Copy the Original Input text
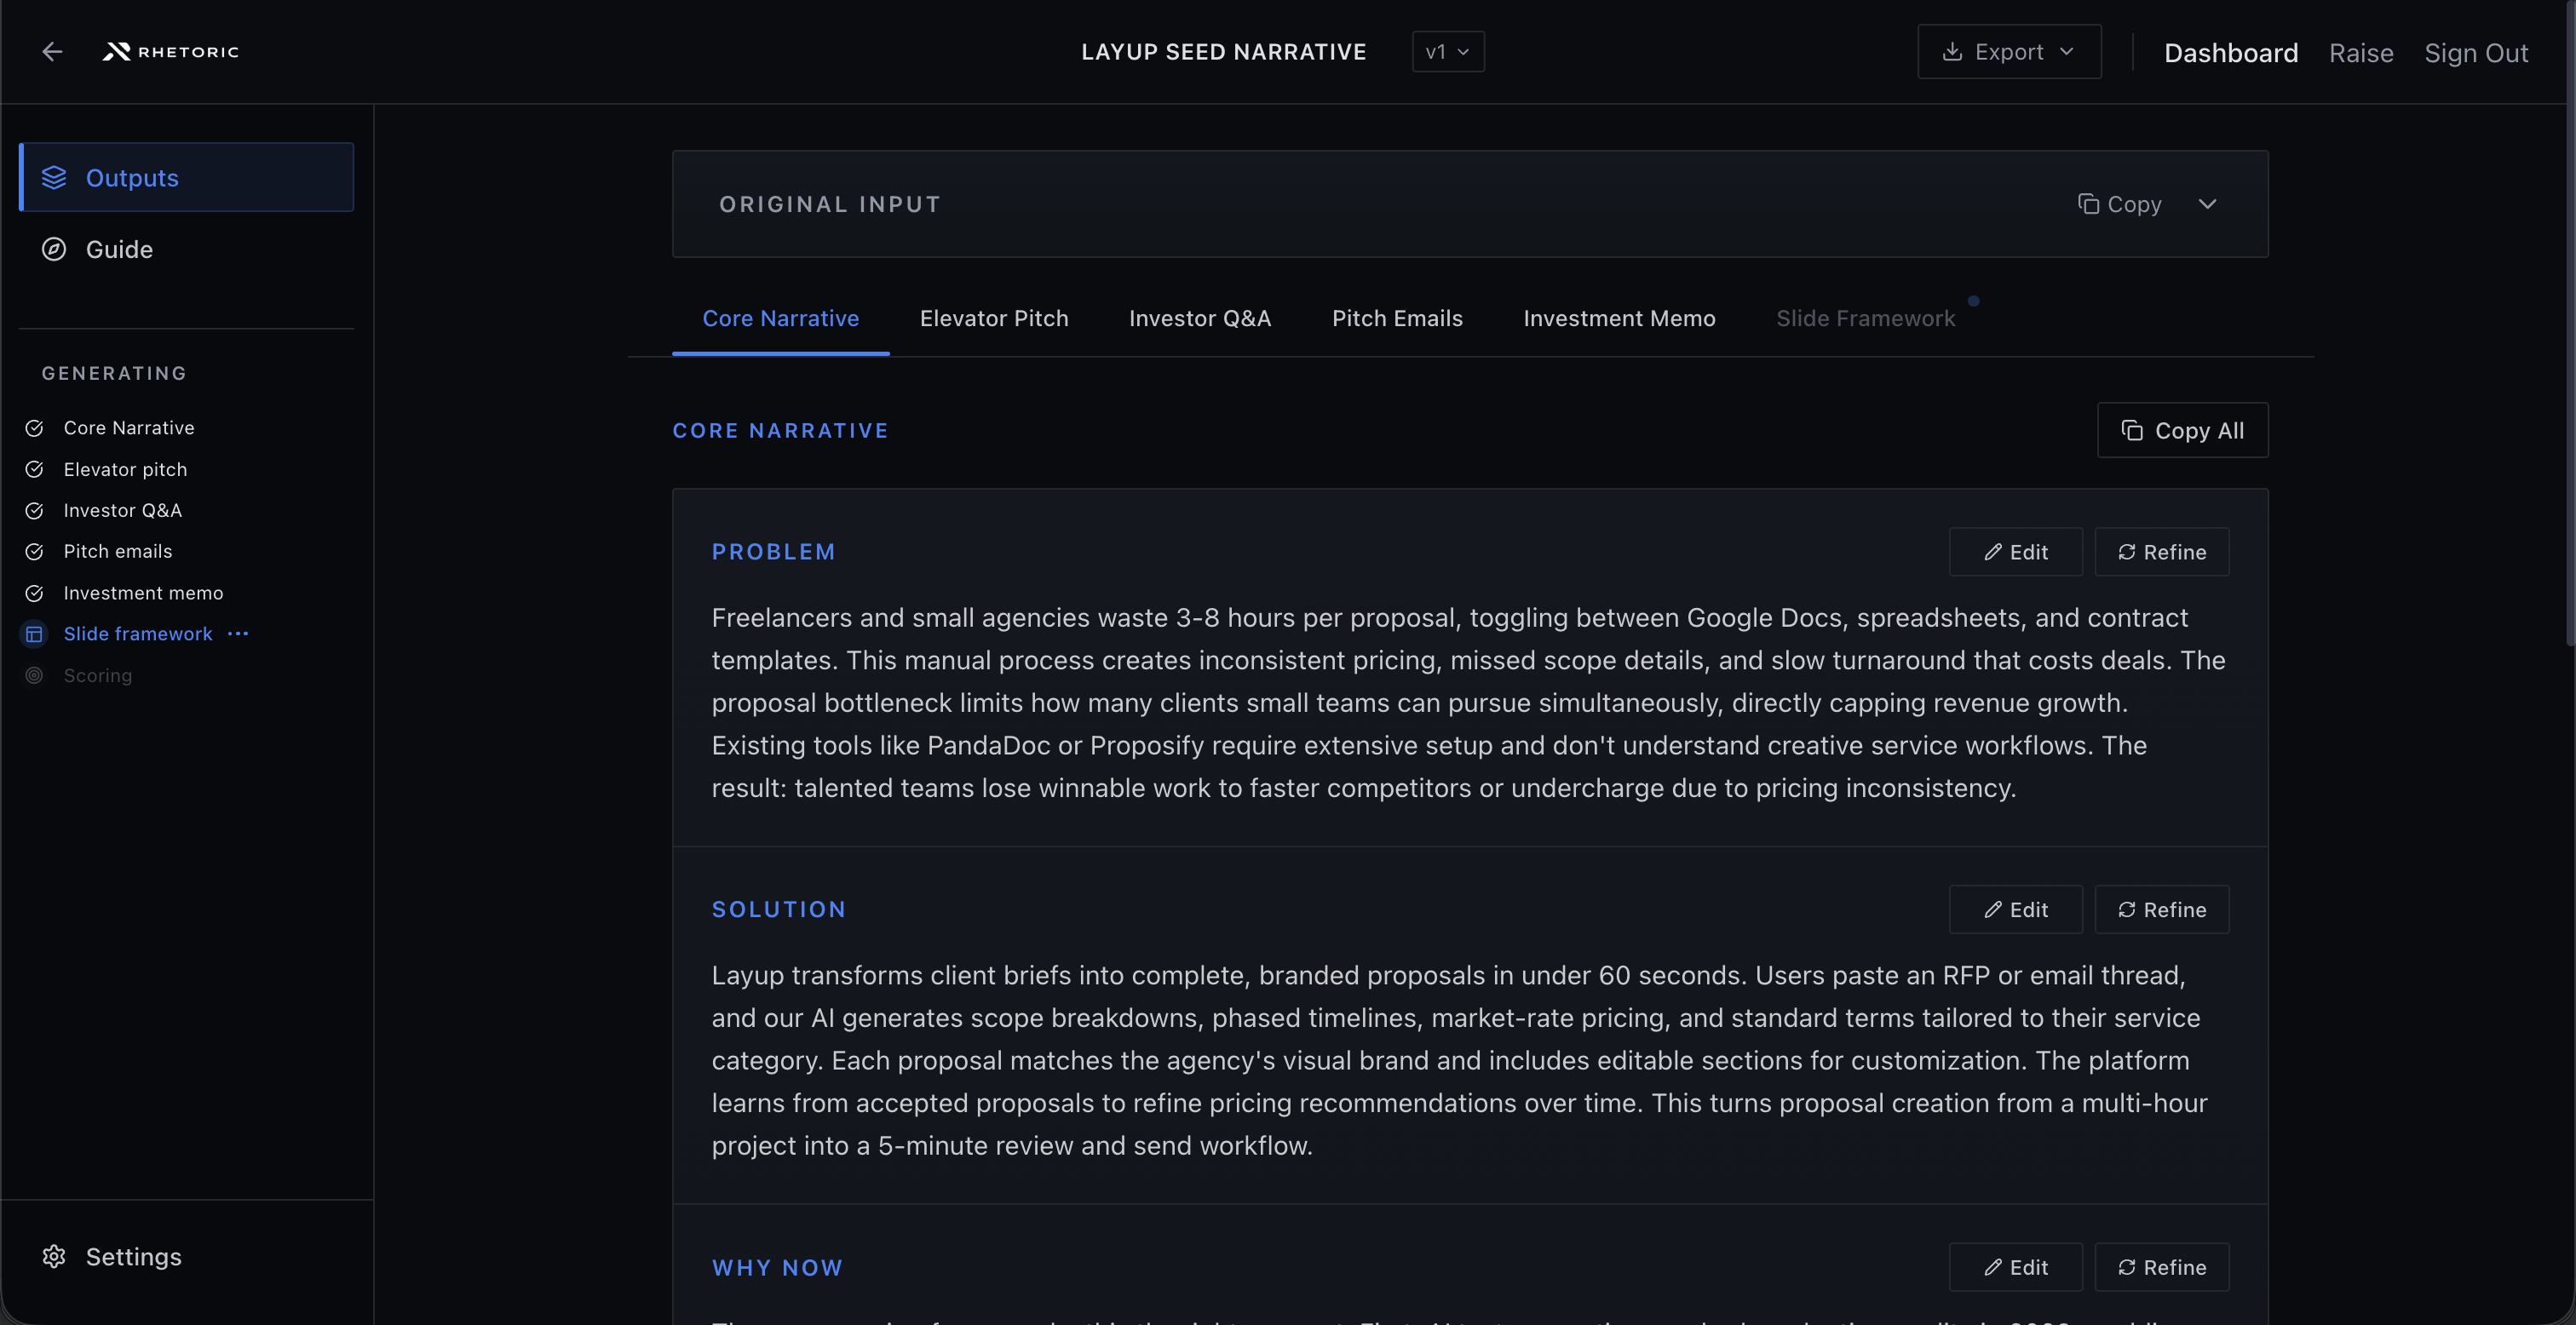This screenshot has width=2576, height=1325. pyautogui.click(x=2120, y=205)
